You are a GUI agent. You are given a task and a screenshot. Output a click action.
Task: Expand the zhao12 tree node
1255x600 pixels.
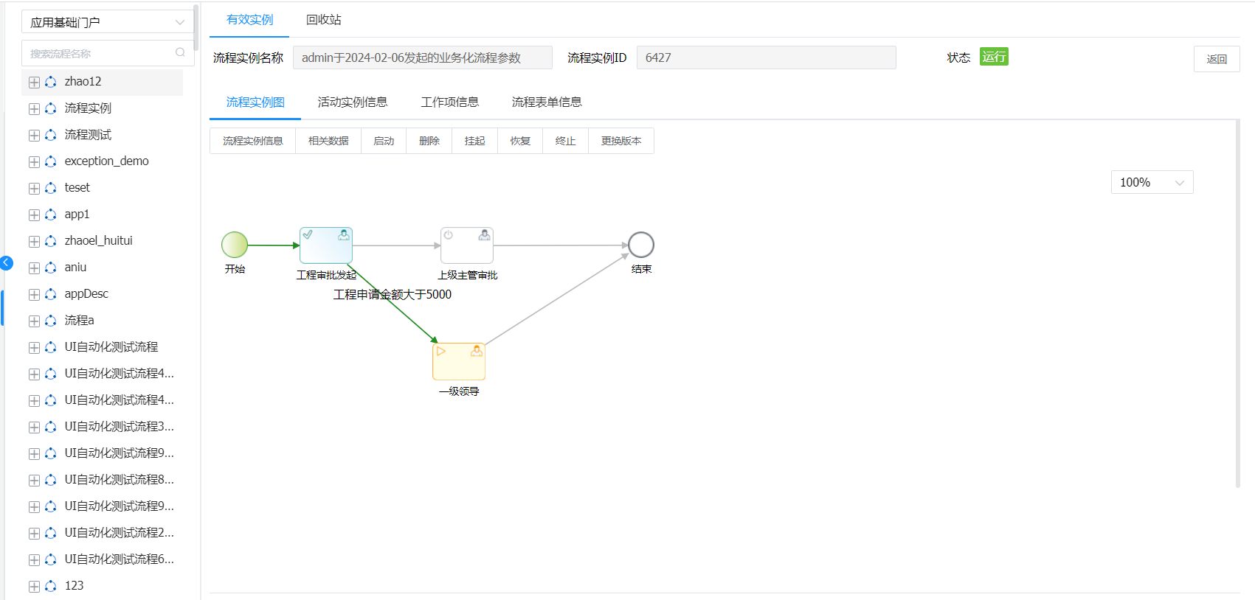pyautogui.click(x=34, y=82)
